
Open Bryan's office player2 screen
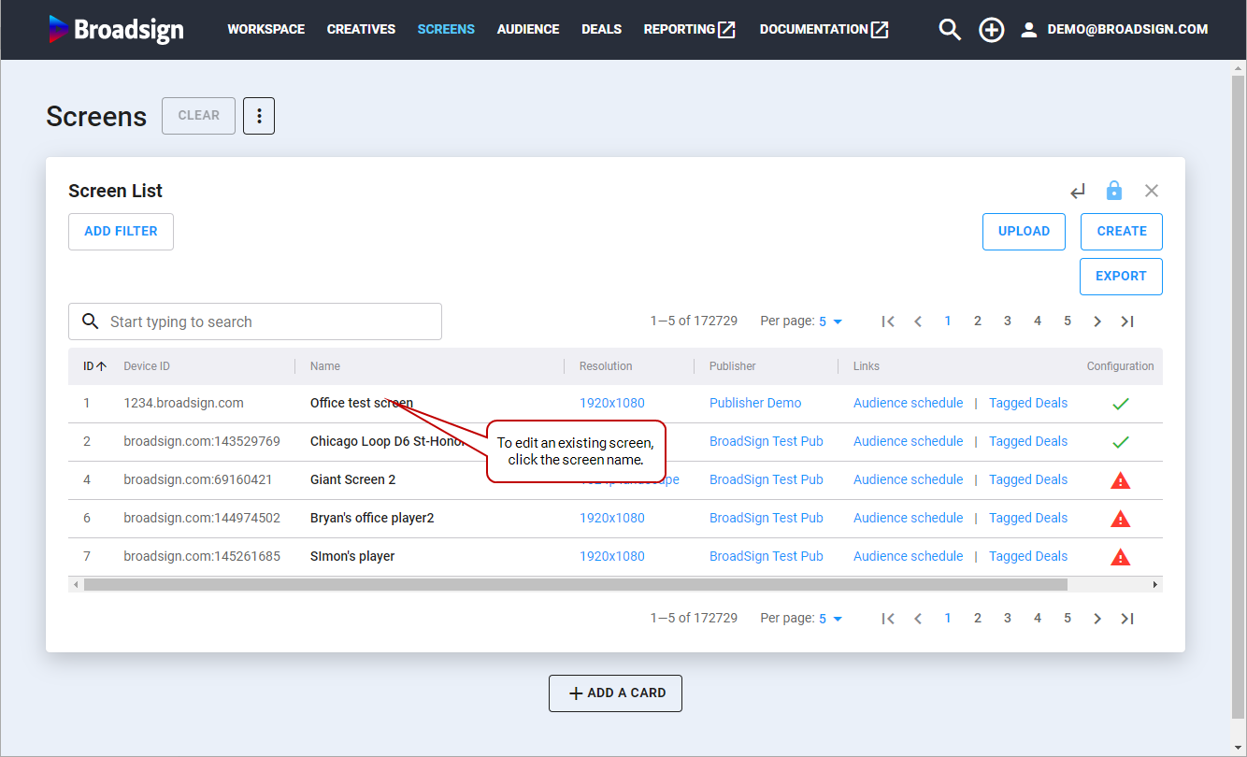pyautogui.click(x=372, y=519)
